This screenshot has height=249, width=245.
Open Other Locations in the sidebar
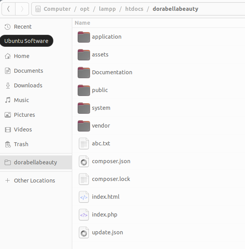click(34, 181)
